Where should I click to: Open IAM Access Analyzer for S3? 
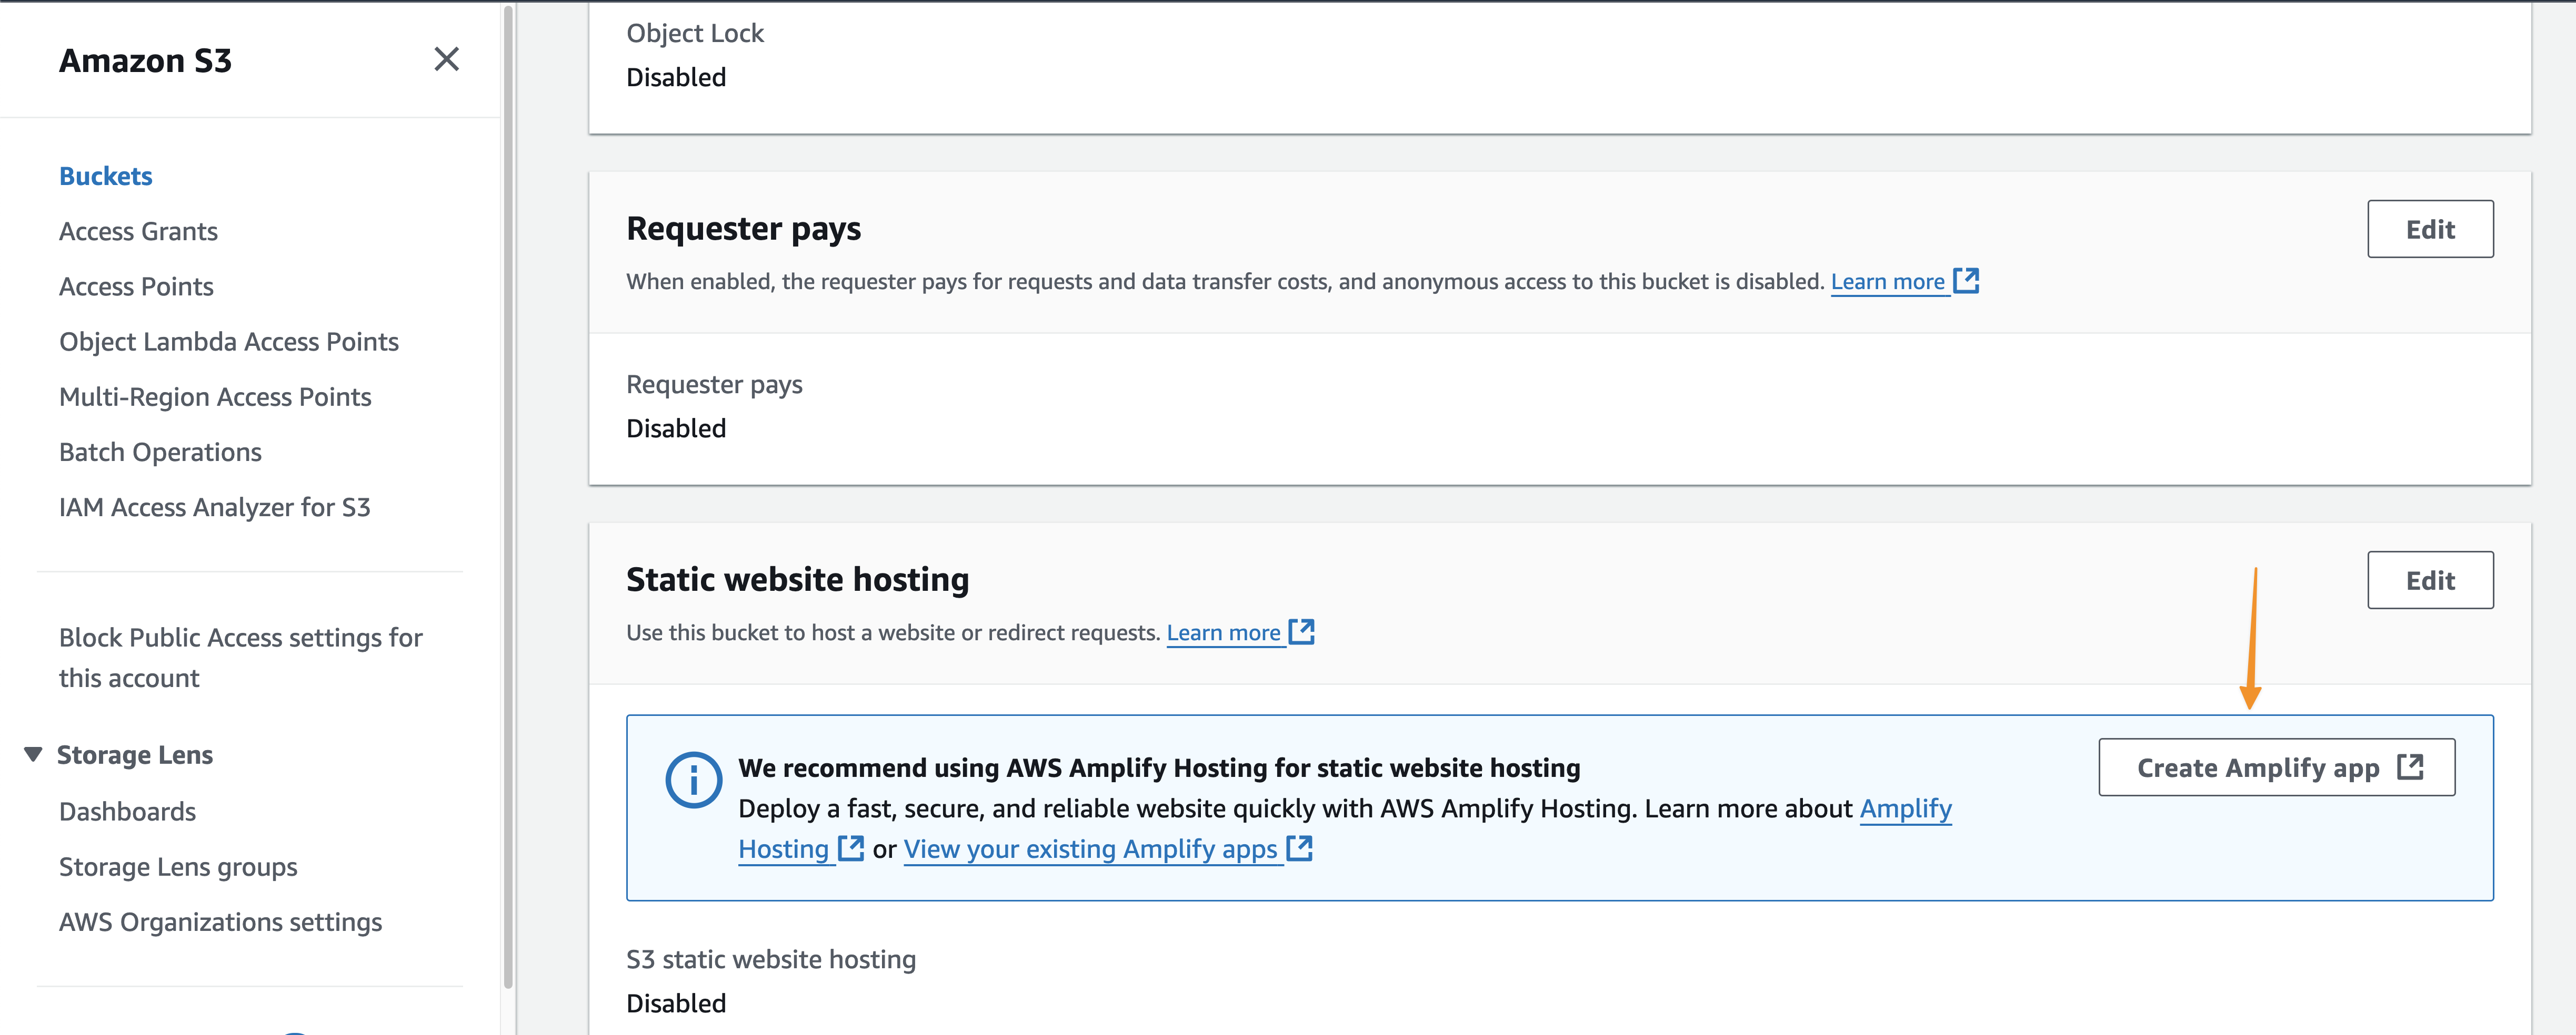coord(214,507)
